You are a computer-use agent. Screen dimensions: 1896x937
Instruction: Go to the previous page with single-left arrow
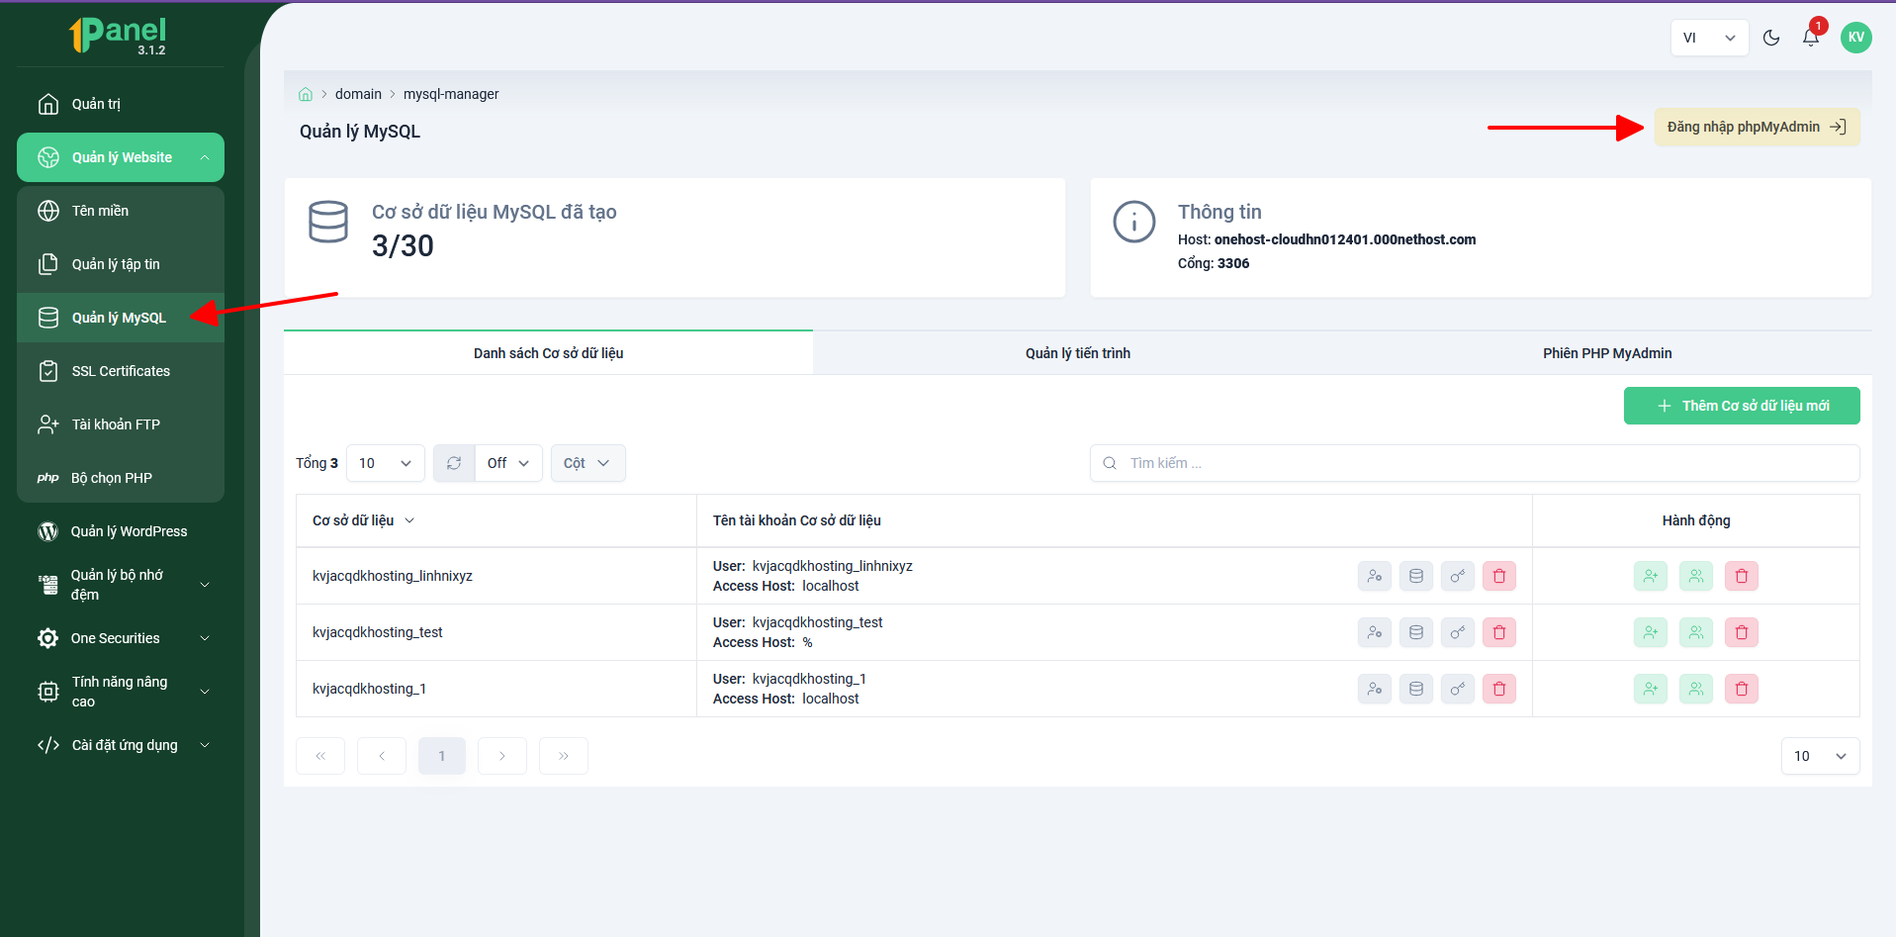pos(382,756)
